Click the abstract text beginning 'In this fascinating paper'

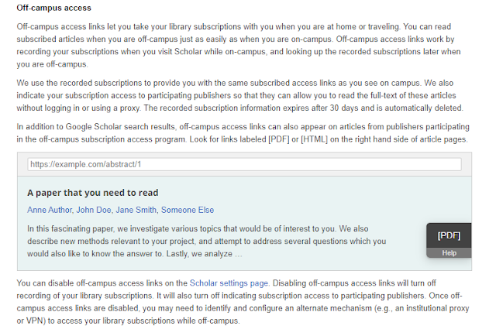point(207,242)
